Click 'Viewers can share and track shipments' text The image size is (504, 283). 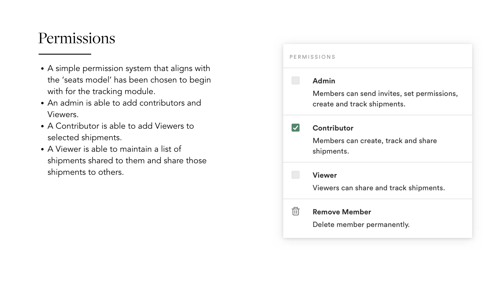(379, 188)
